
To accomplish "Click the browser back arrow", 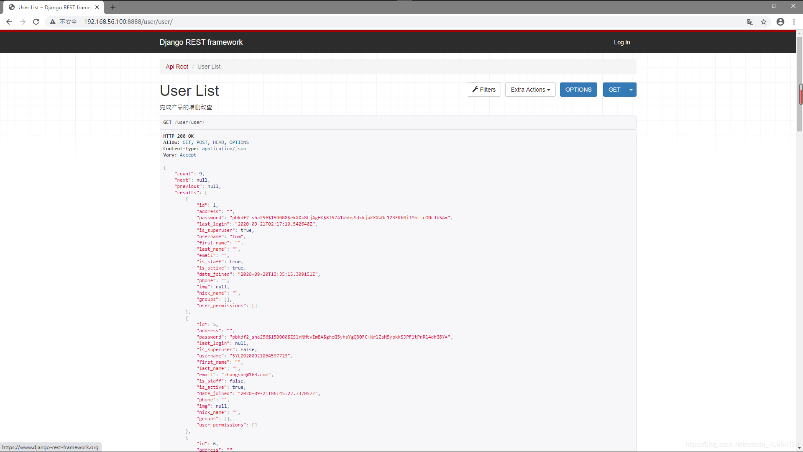I will pyautogui.click(x=9, y=22).
